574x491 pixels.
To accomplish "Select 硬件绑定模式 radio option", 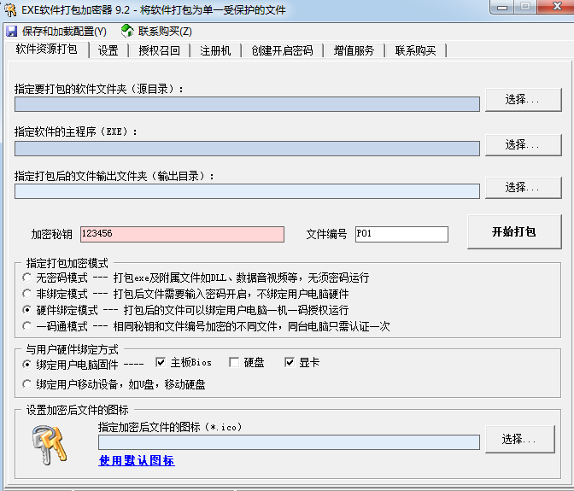I will (x=26, y=310).
